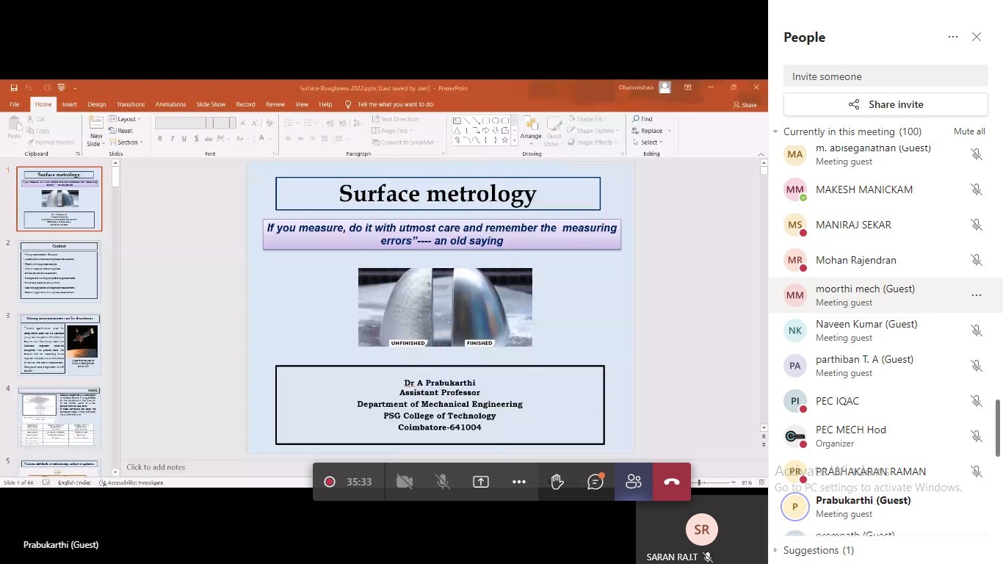Click the Share invite button

pyautogui.click(x=885, y=104)
